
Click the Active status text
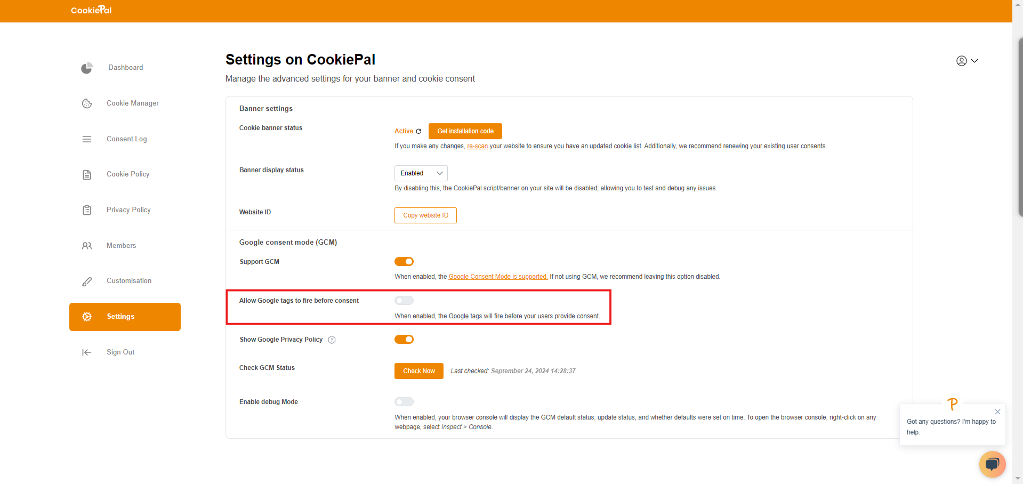tap(404, 131)
